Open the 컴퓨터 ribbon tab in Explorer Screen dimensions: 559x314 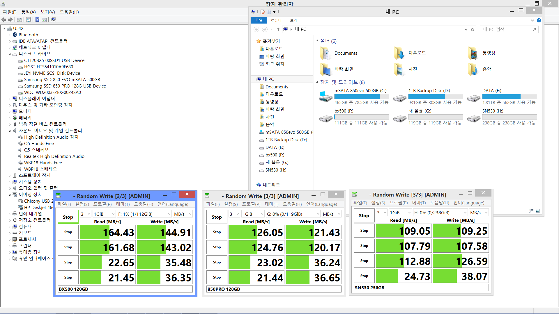pos(276,20)
